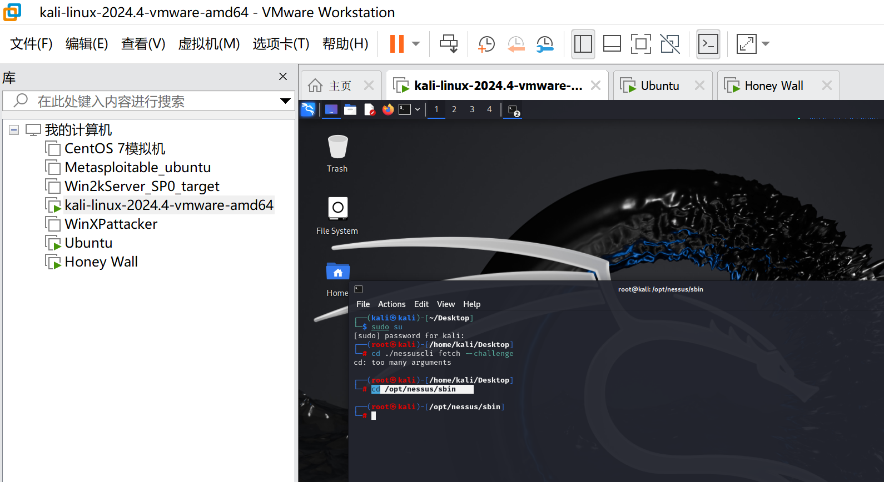Switch to workspace 1
Screen dimensions: 884x482
click(436, 109)
